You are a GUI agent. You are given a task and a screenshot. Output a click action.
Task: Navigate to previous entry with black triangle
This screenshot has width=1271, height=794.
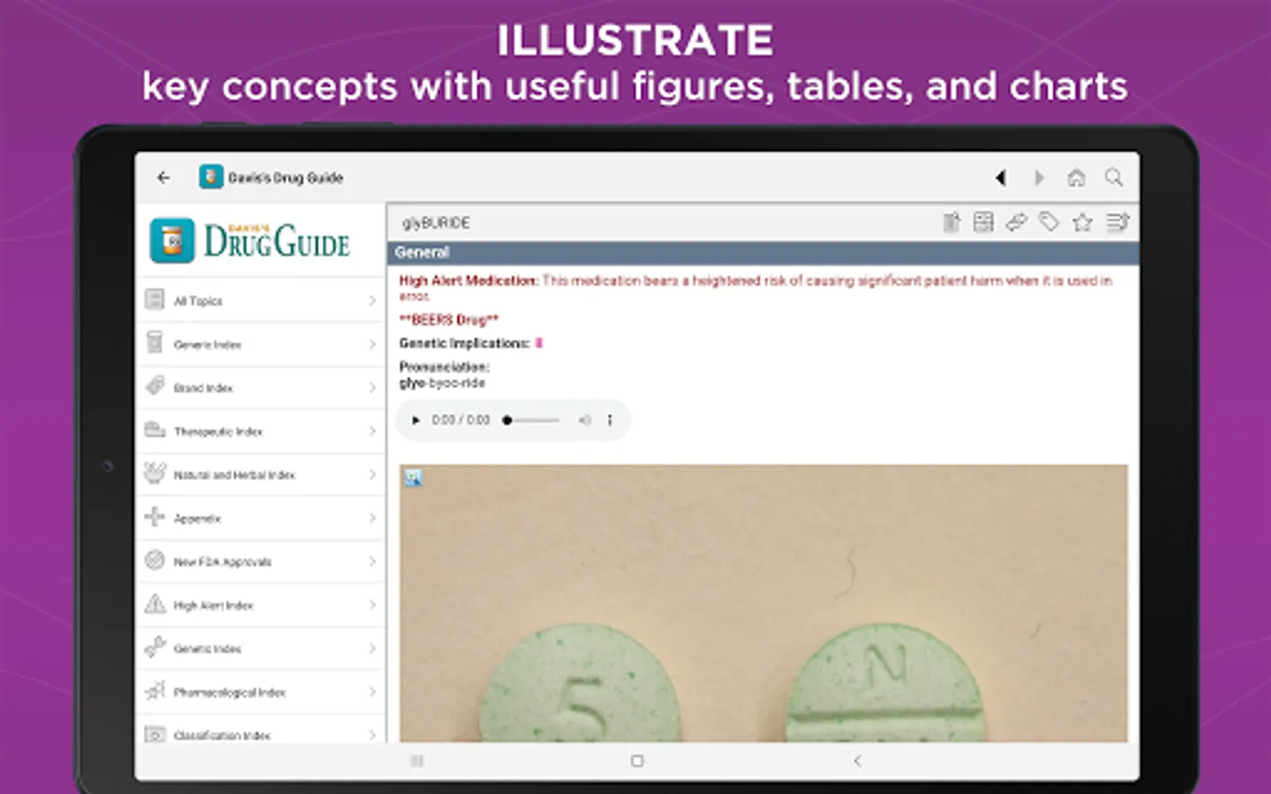click(x=1000, y=177)
